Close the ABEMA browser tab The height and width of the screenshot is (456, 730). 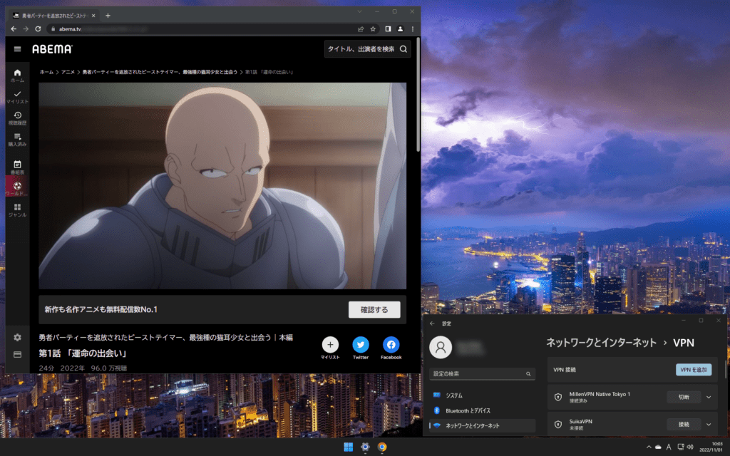click(93, 16)
